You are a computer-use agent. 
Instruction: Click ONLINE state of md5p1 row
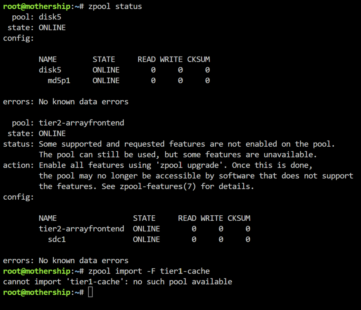coord(106,81)
